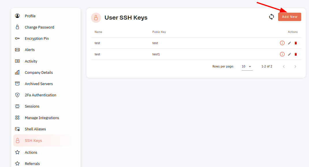
Task: Open the rows per page dropdown
Action: tap(247, 67)
